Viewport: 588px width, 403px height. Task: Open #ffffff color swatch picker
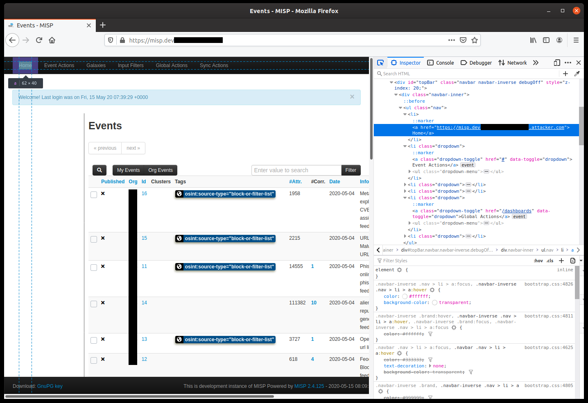405,297
